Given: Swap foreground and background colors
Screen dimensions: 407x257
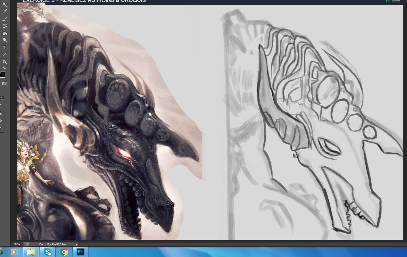Looking at the screenshot, I should point(4,68).
